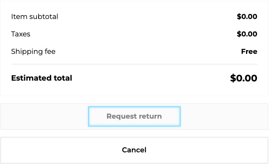Click the "Free" shipping fee value
269x164 pixels.
(x=249, y=52)
